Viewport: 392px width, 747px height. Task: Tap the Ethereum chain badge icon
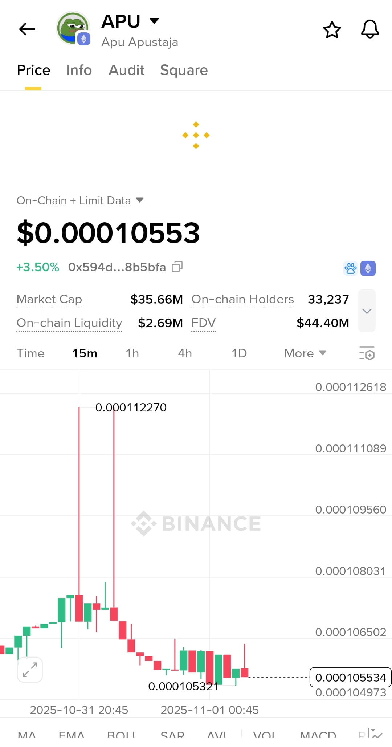[x=368, y=268]
